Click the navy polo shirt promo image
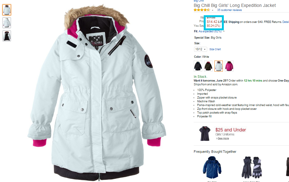Screen dimensions: 289x182 [205, 133]
